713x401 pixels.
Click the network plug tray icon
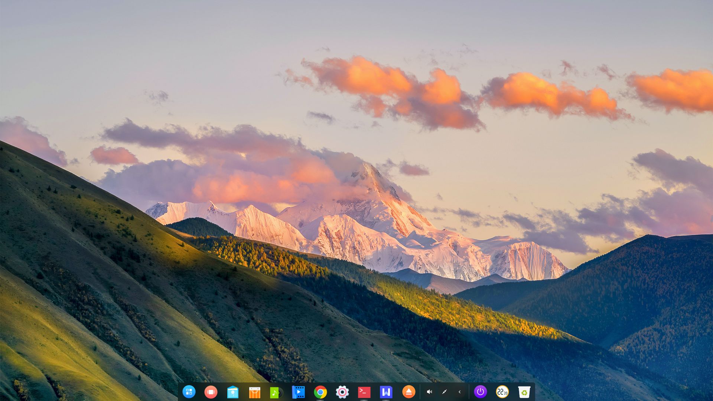445,392
